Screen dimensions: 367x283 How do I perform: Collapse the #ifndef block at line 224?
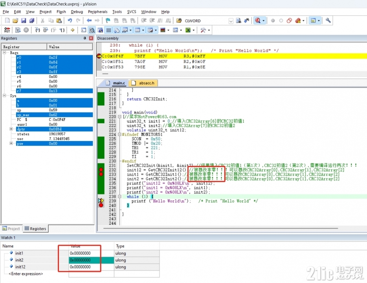click(119, 134)
